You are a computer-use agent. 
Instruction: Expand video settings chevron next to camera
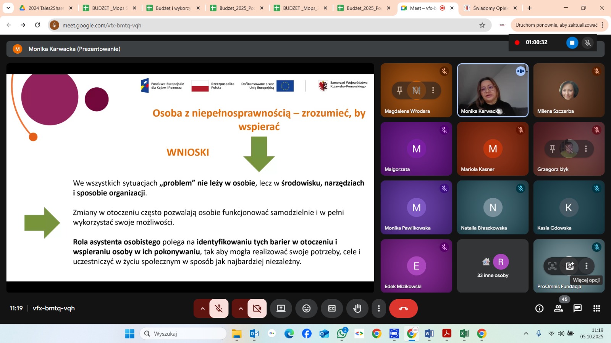[241, 308]
